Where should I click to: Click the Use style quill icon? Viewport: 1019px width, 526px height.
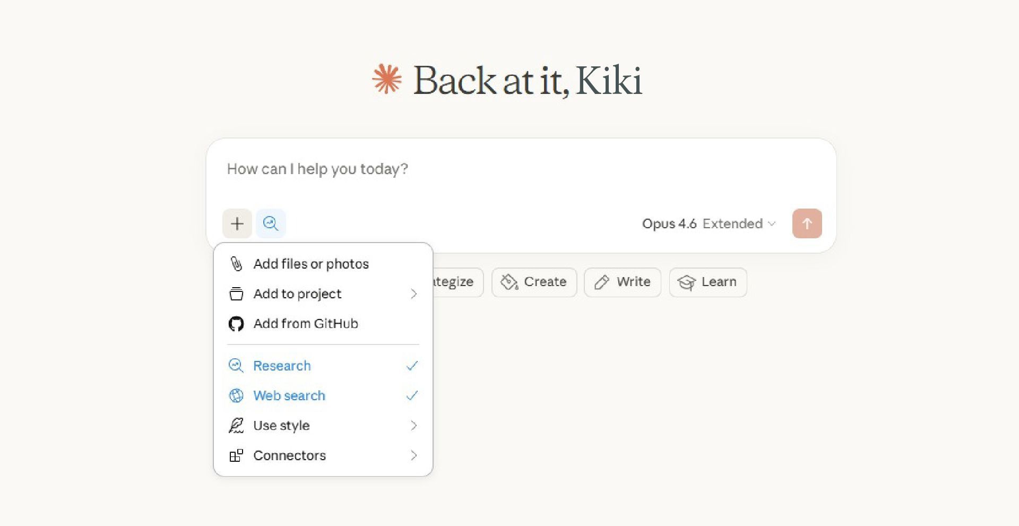click(236, 426)
